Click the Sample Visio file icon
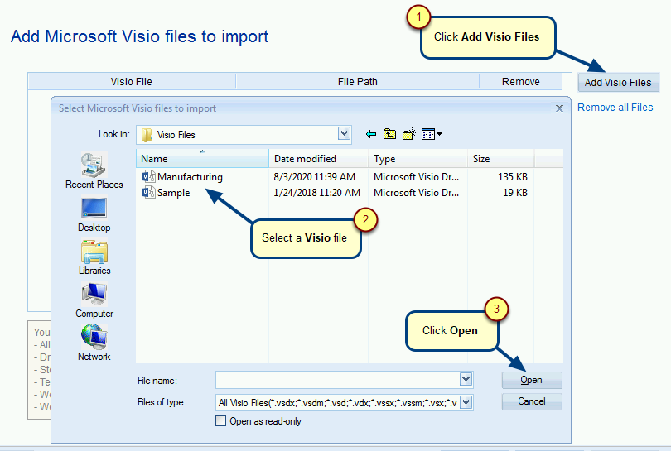This screenshot has width=671, height=451. 148,192
